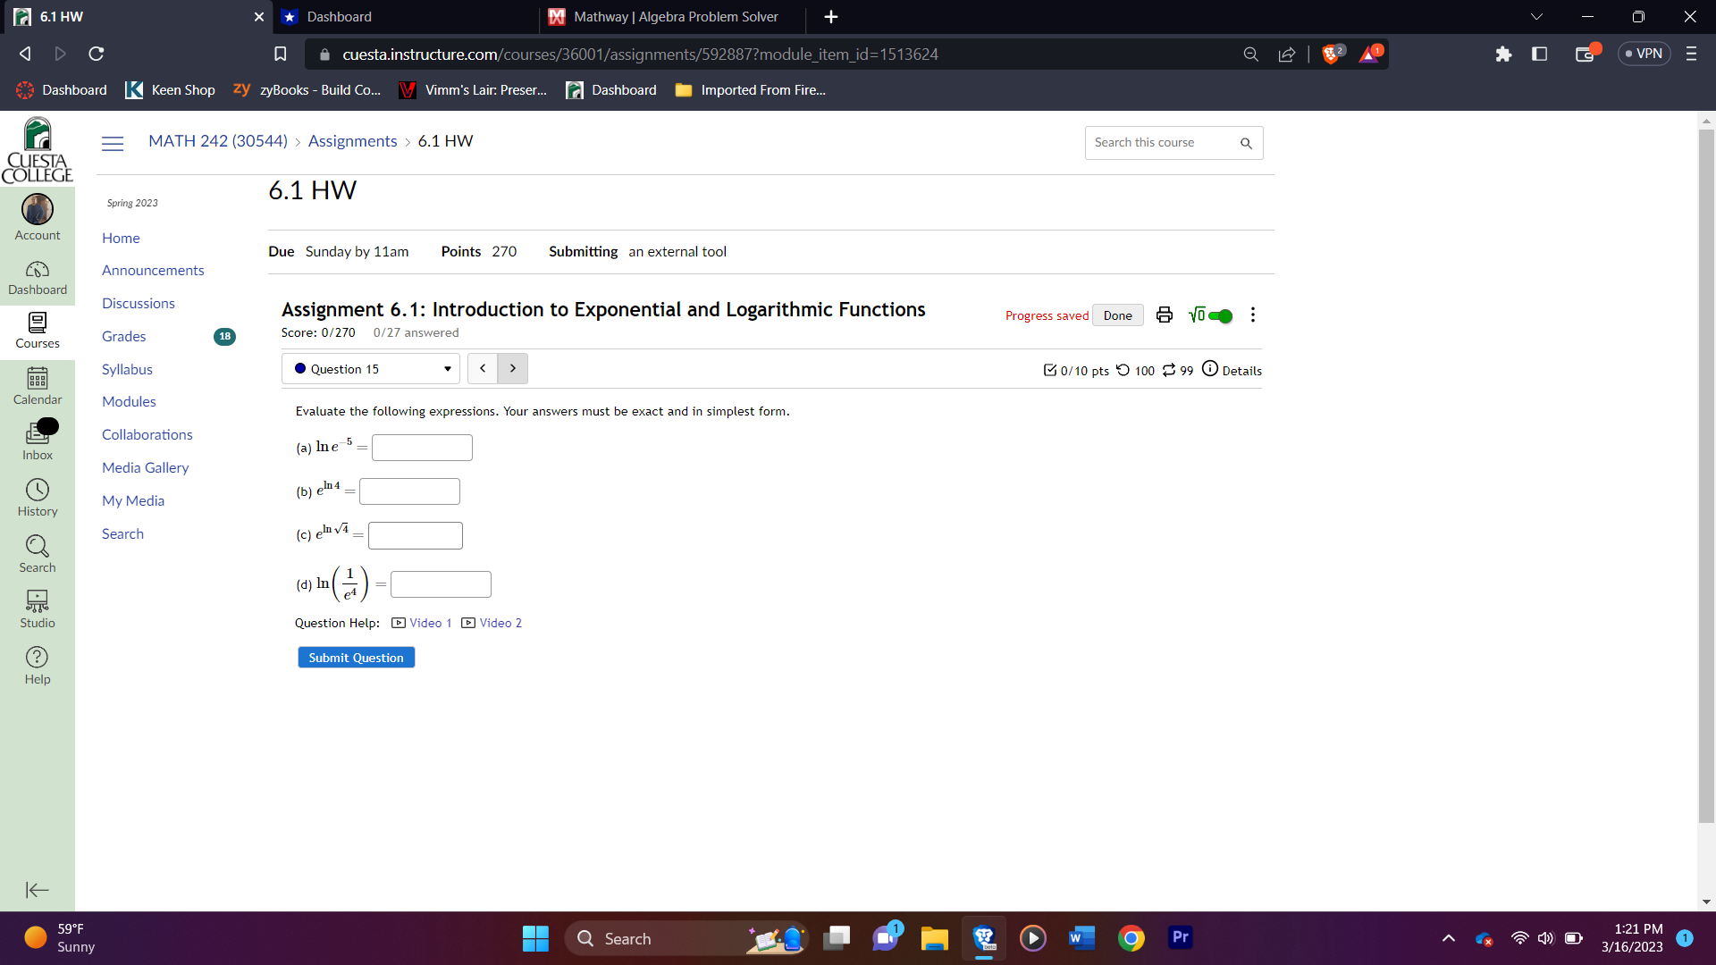Open Calendar from the Canvas sidebar

coord(37,386)
